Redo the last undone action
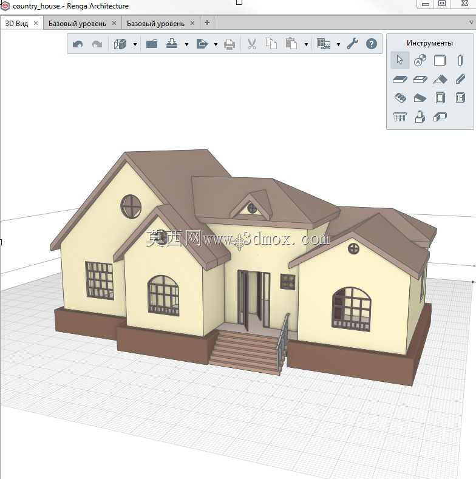476x479 pixels. click(97, 44)
